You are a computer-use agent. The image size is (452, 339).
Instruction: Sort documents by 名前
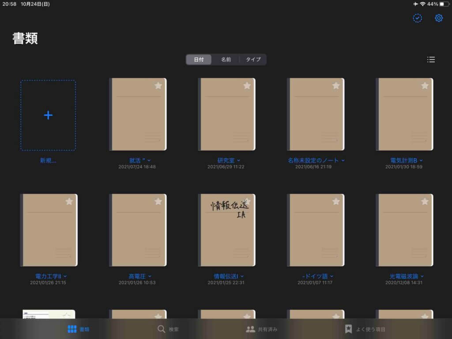coord(226,60)
